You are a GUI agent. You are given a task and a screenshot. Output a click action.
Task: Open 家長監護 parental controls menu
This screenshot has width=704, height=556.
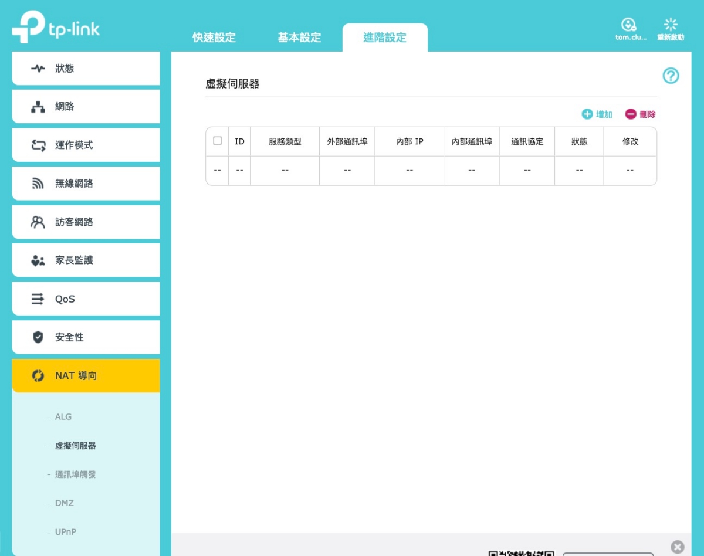[x=86, y=260]
